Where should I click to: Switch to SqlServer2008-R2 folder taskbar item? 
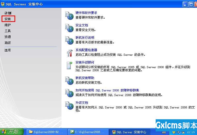pos(46,132)
